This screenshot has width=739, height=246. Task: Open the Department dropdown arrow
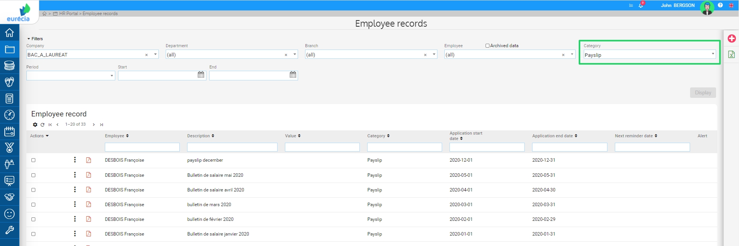(295, 54)
